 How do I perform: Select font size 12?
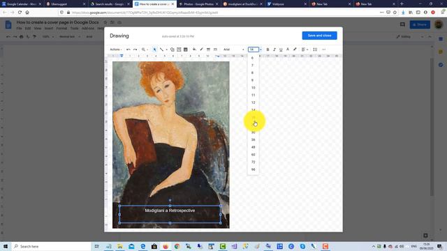(x=253, y=102)
